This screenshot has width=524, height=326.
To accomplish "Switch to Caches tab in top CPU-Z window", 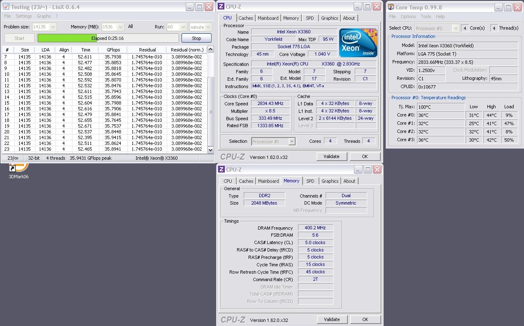I will 246,18.
